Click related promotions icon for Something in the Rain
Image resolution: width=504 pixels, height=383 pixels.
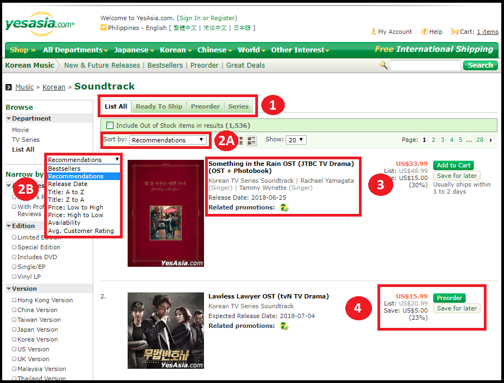click(x=284, y=208)
